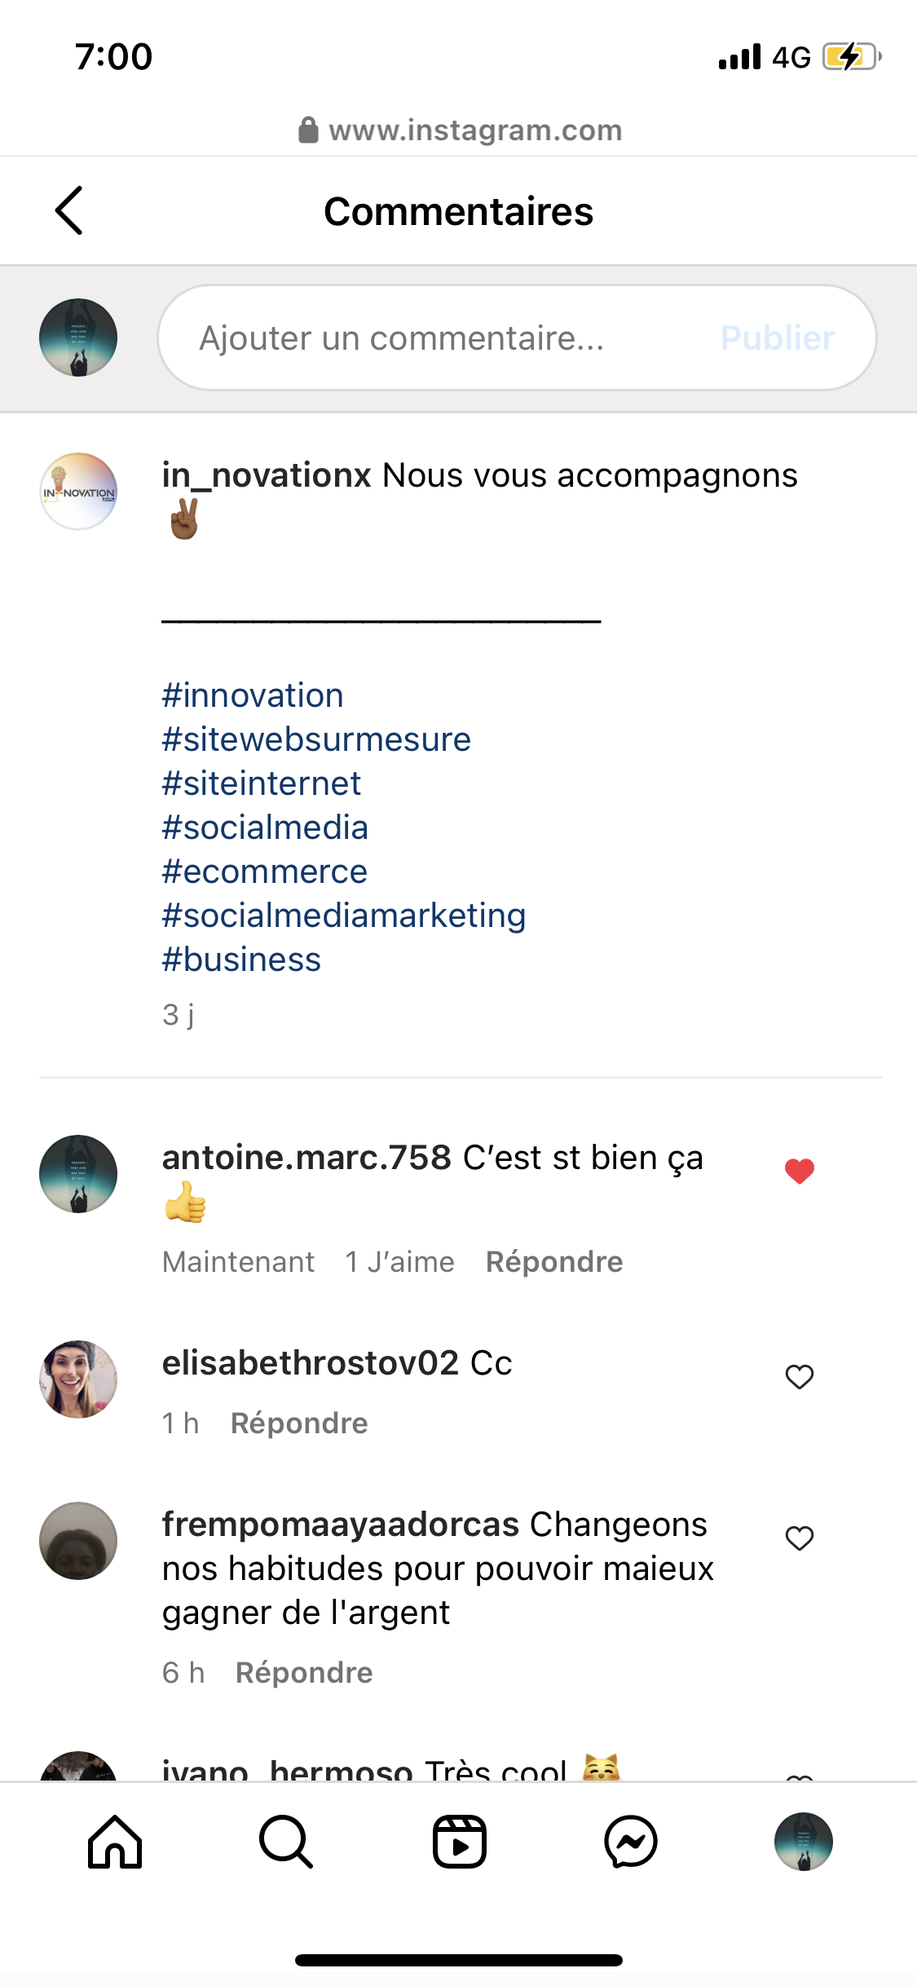Open the #innovation hashtag
This screenshot has height=1986, width=917.
click(x=253, y=695)
